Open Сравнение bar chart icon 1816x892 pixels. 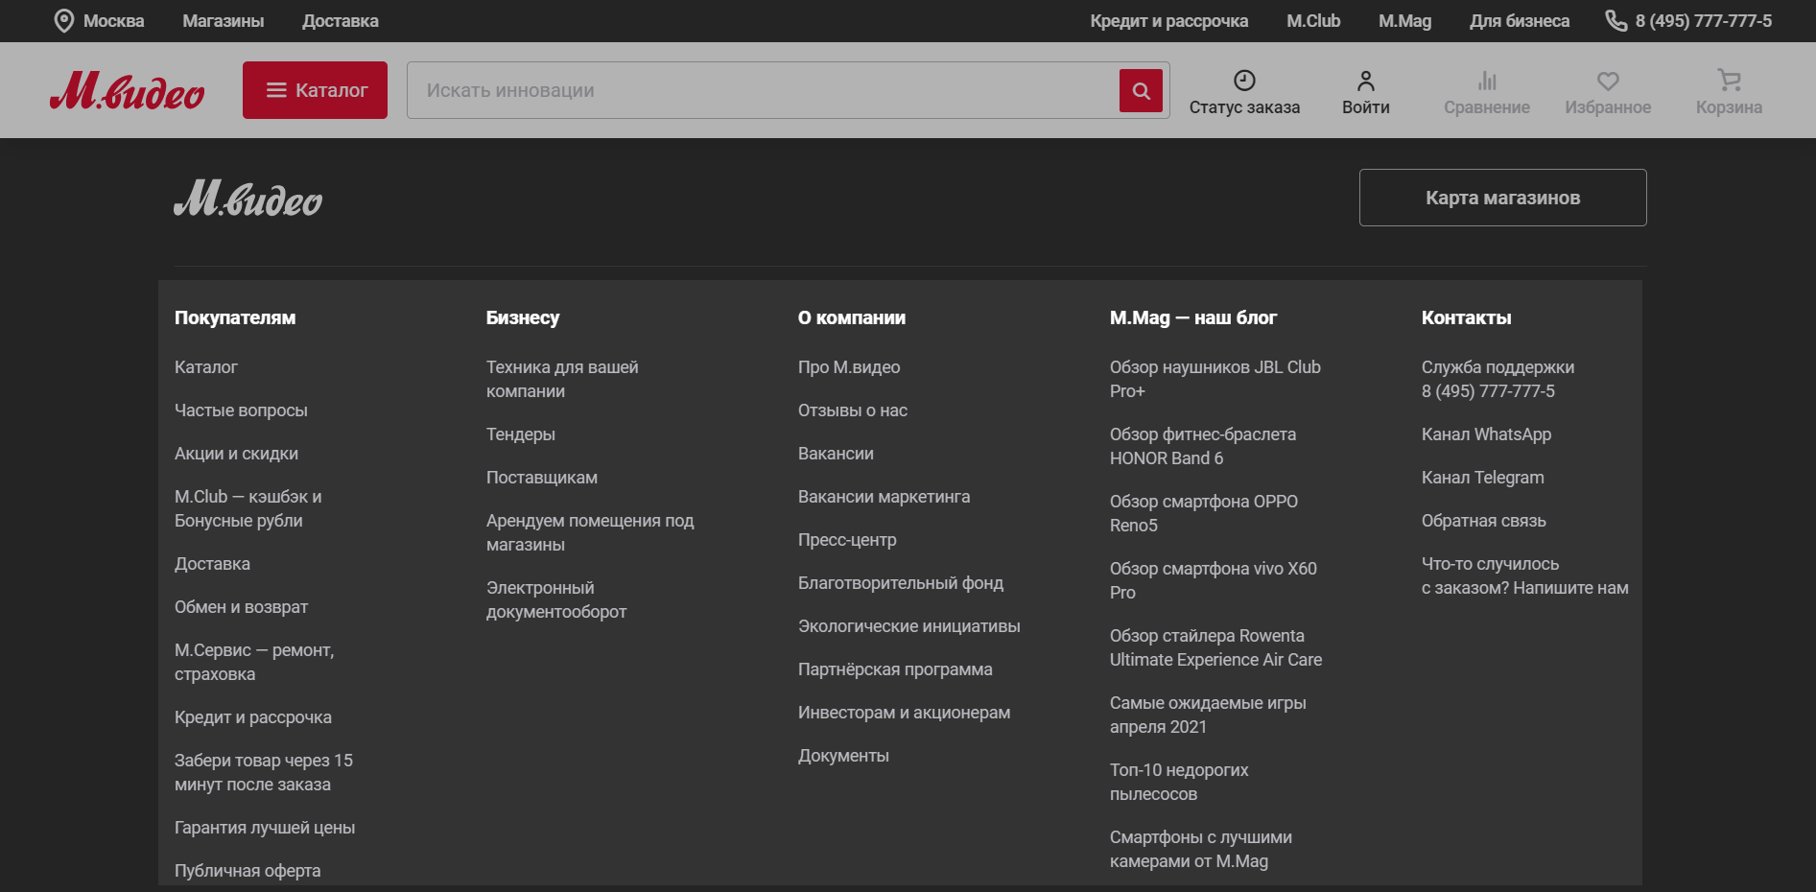pos(1487,81)
